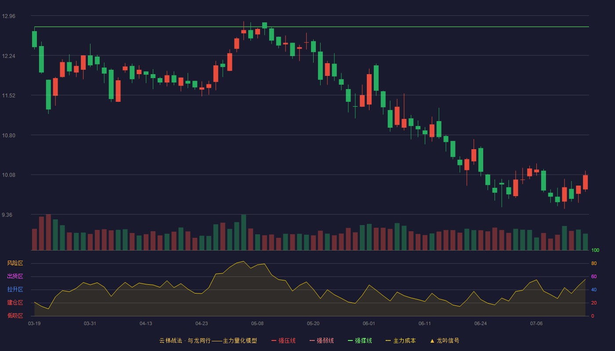The width and height of the screenshot is (615, 351).
Task: Click the pink dotted icon beside 强弱线
Action: 312,340
